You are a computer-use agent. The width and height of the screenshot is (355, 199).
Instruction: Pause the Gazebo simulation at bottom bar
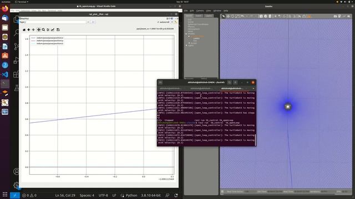(x=222, y=192)
